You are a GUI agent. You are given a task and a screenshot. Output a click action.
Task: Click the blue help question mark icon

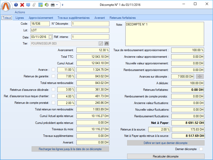16,5
